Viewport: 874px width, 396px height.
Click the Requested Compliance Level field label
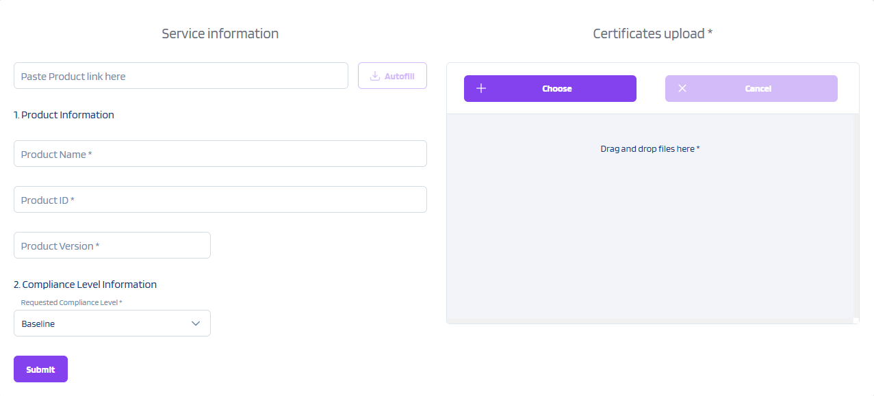(x=71, y=302)
